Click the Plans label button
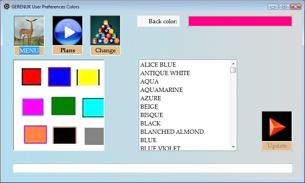Image resolution: width=305 pixels, height=183 pixels. (67, 50)
